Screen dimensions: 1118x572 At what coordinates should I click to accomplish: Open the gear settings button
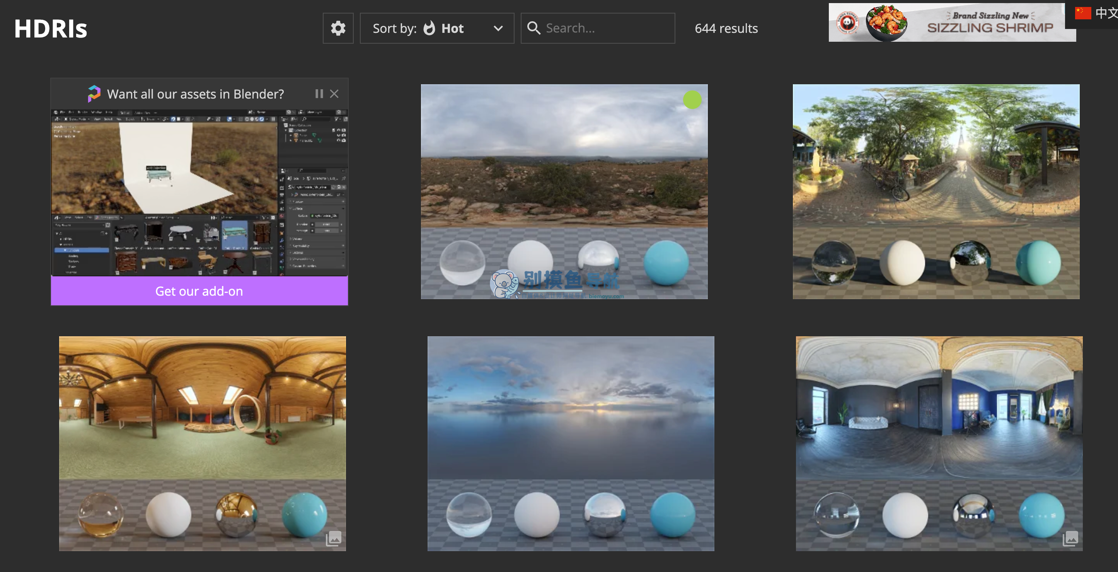click(338, 28)
